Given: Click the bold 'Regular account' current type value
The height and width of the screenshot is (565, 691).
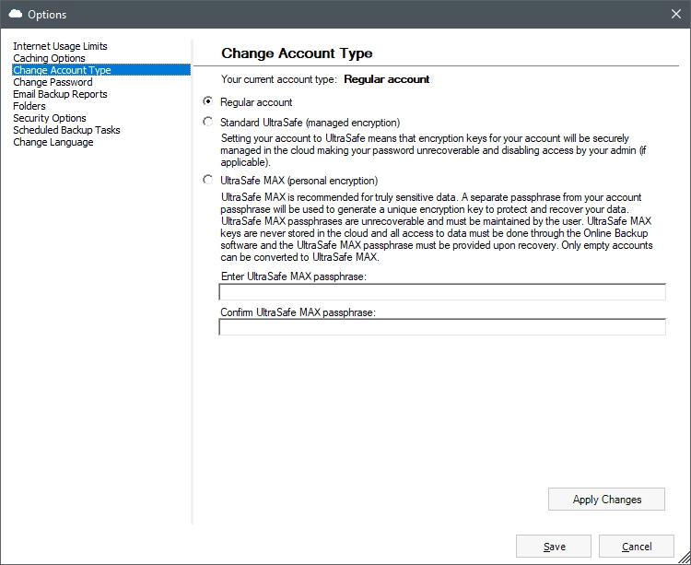Looking at the screenshot, I should pyautogui.click(x=386, y=79).
